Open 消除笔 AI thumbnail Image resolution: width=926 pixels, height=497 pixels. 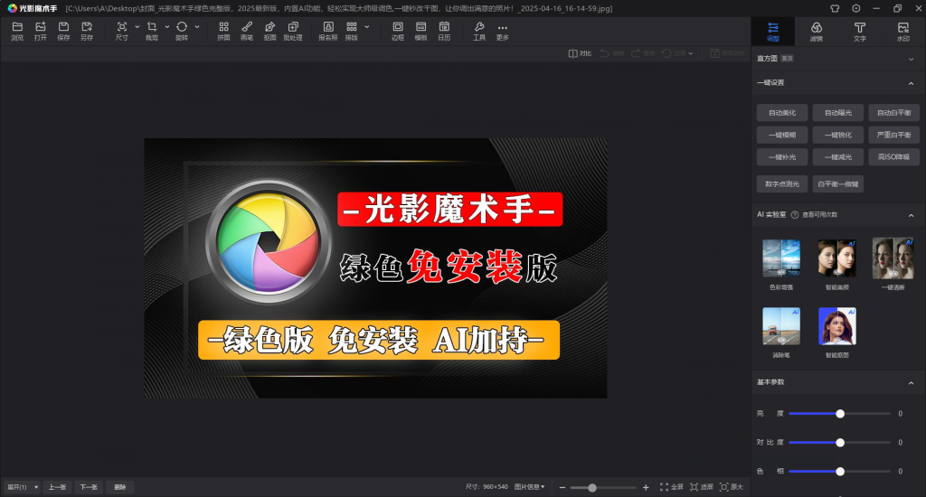pyautogui.click(x=781, y=326)
